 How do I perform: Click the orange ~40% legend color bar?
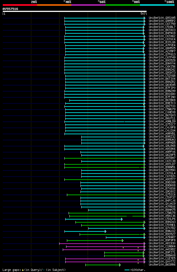54,5
